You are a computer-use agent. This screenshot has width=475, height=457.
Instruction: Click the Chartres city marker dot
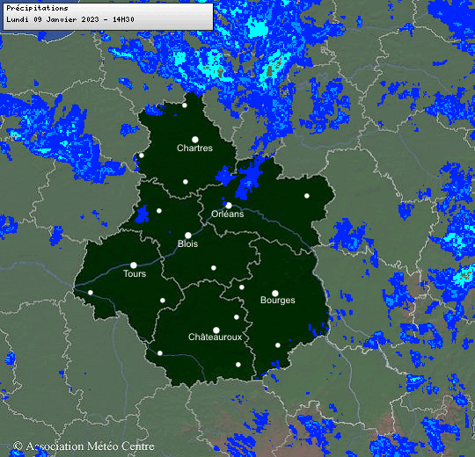[x=195, y=140]
